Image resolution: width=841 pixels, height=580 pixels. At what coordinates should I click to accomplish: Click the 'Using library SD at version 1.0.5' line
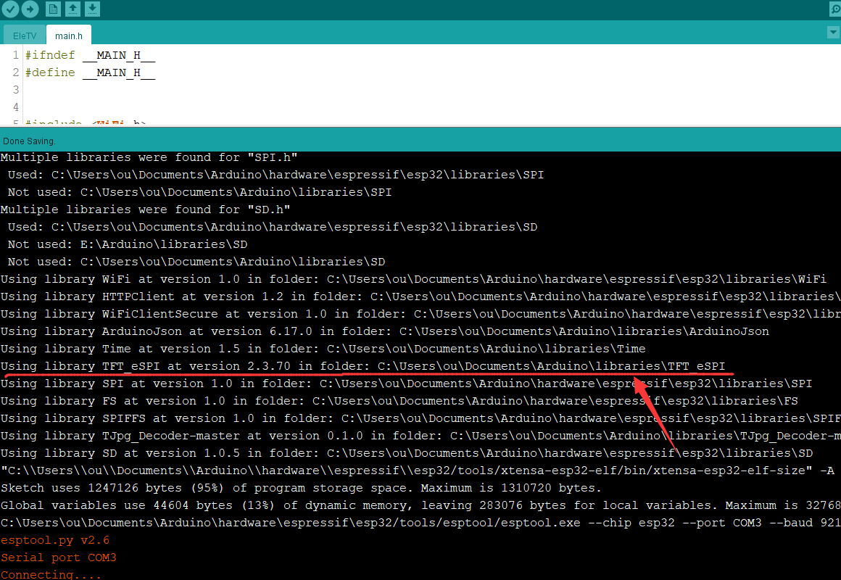[407, 453]
